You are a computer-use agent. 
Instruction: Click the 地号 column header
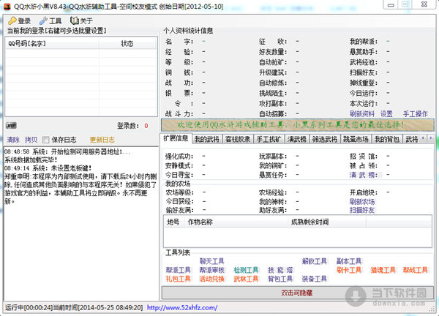(x=174, y=222)
